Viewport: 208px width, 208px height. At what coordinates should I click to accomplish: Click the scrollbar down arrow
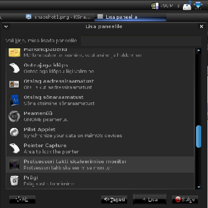199,187
